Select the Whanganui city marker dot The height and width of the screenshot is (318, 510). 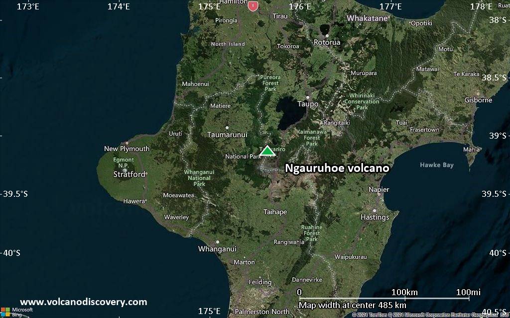tap(218, 242)
